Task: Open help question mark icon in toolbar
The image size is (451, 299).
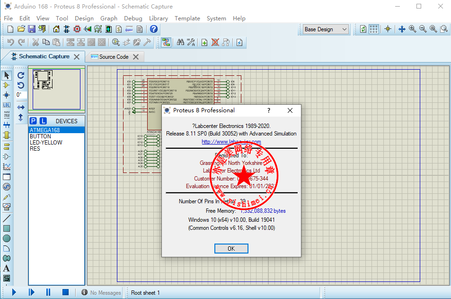Action: pyautogui.click(x=154, y=29)
